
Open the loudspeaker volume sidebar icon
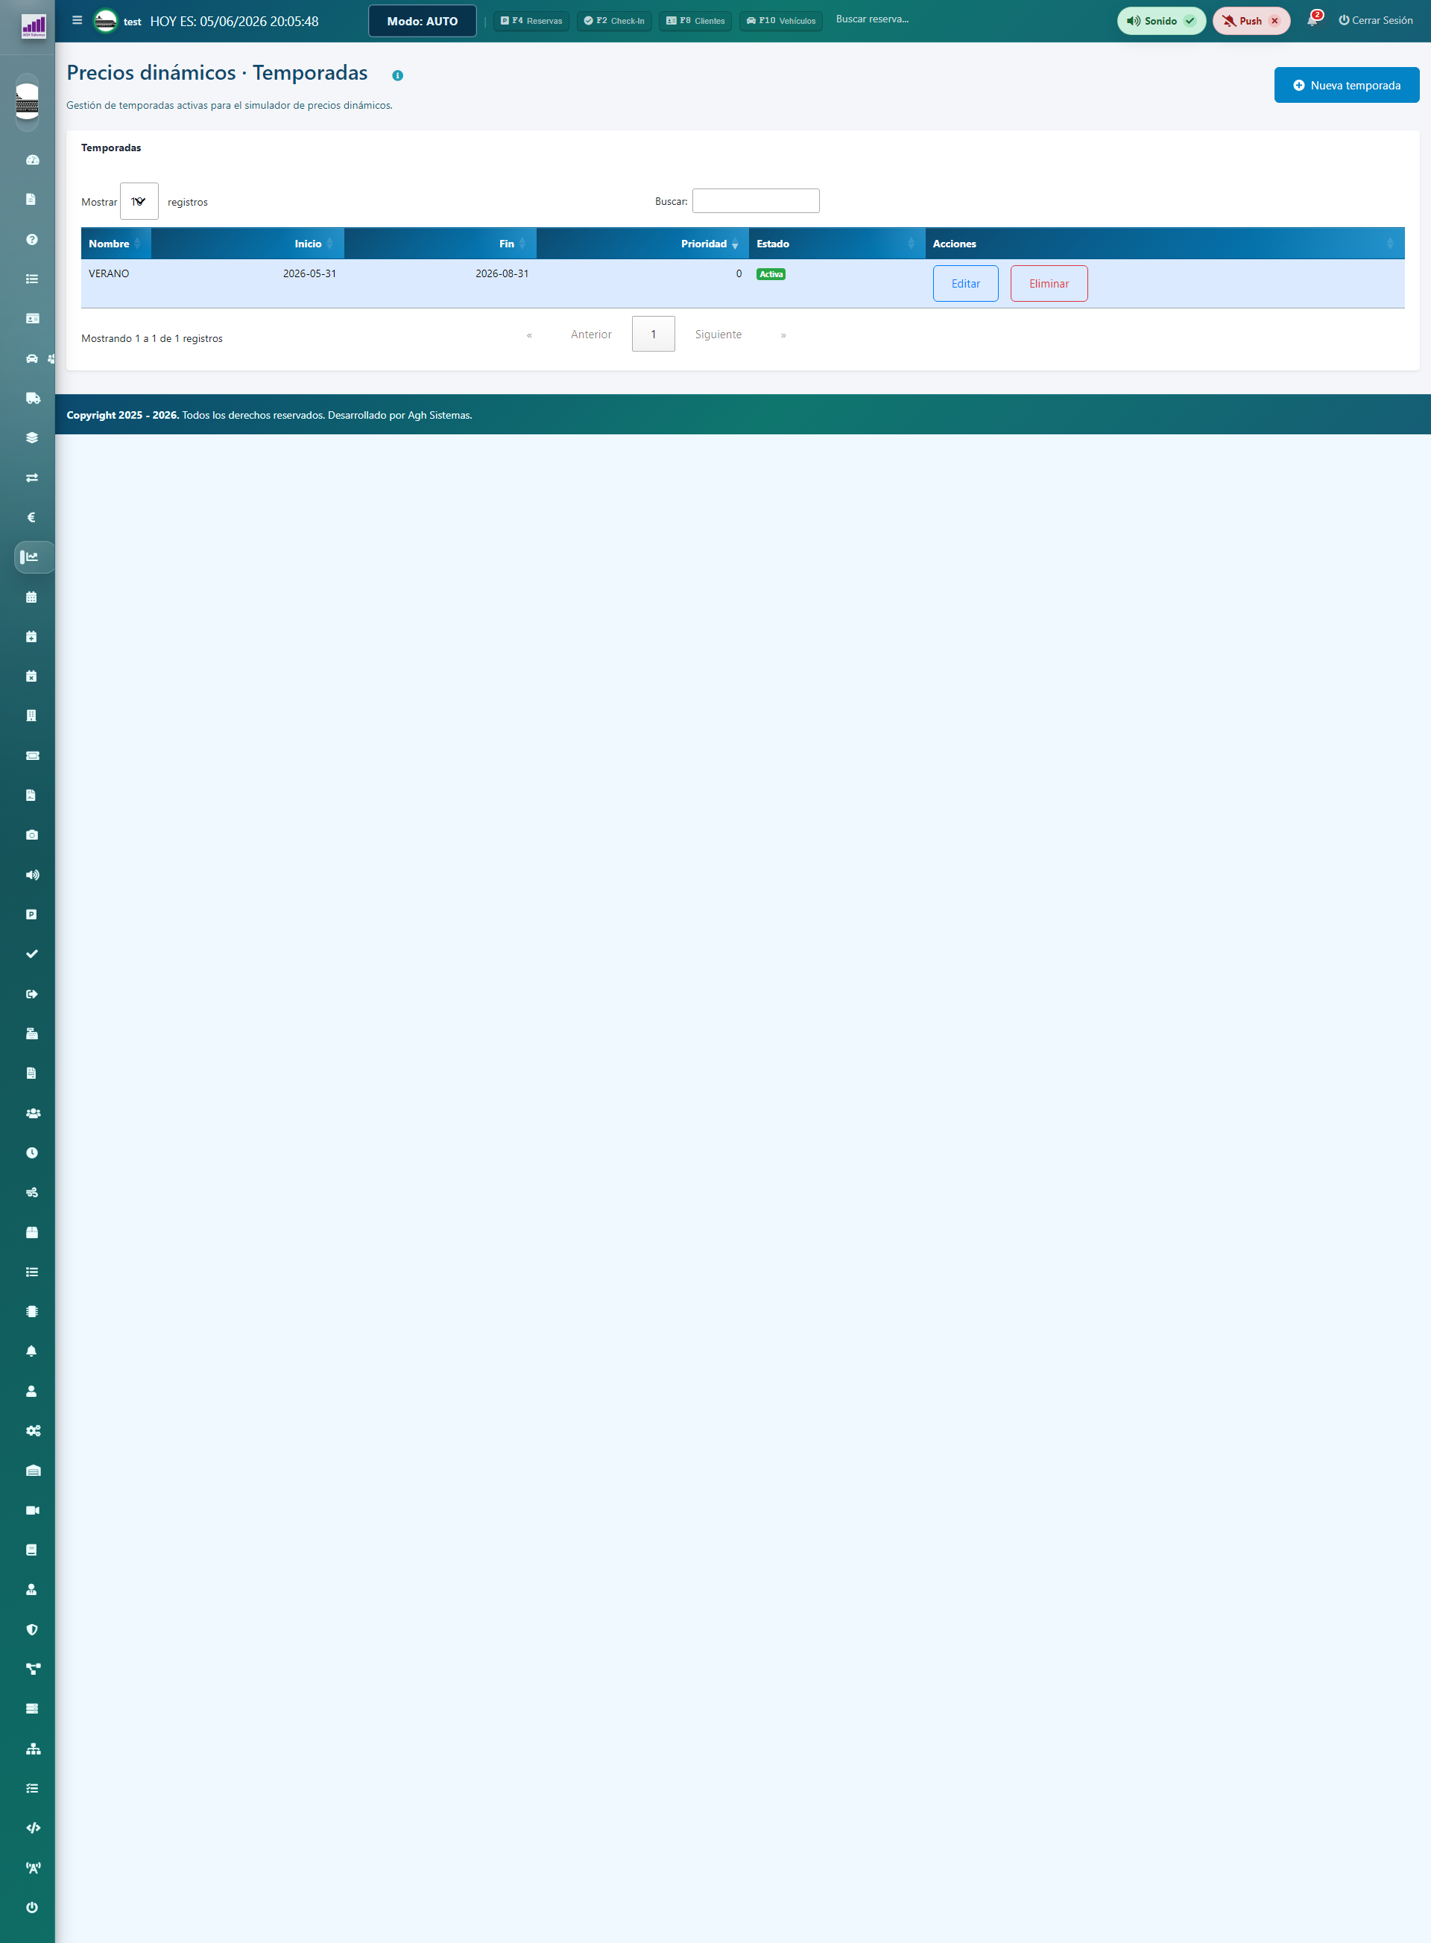[32, 875]
